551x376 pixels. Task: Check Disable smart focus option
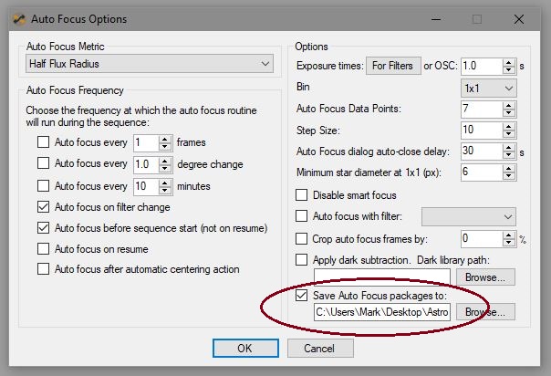pyautogui.click(x=302, y=194)
